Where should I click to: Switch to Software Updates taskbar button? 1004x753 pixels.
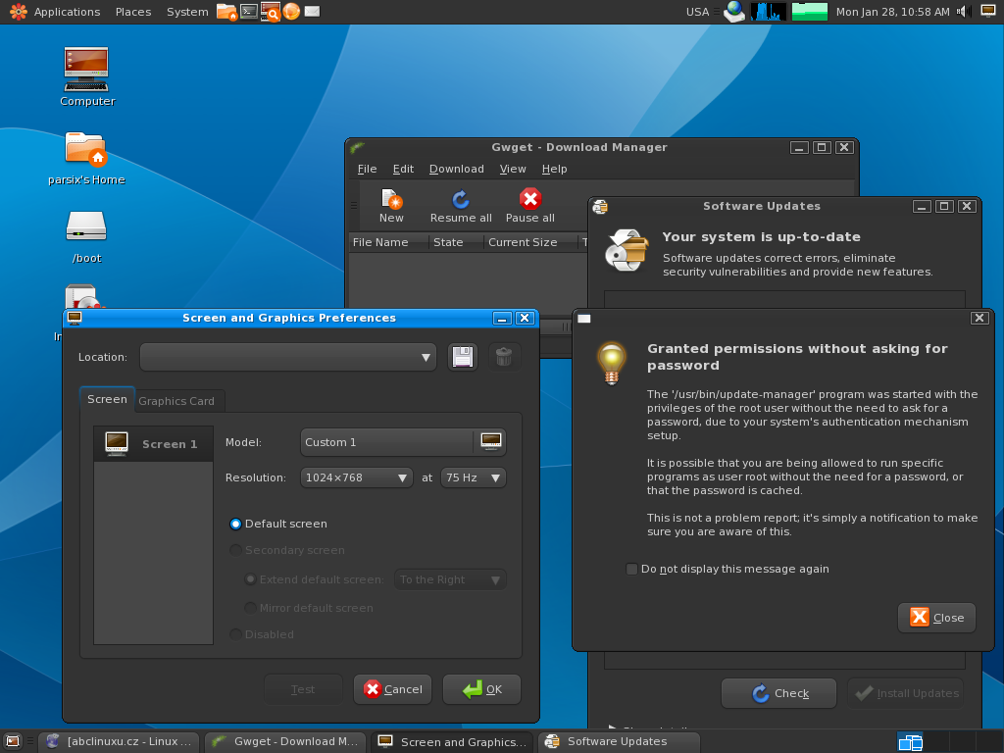click(619, 741)
